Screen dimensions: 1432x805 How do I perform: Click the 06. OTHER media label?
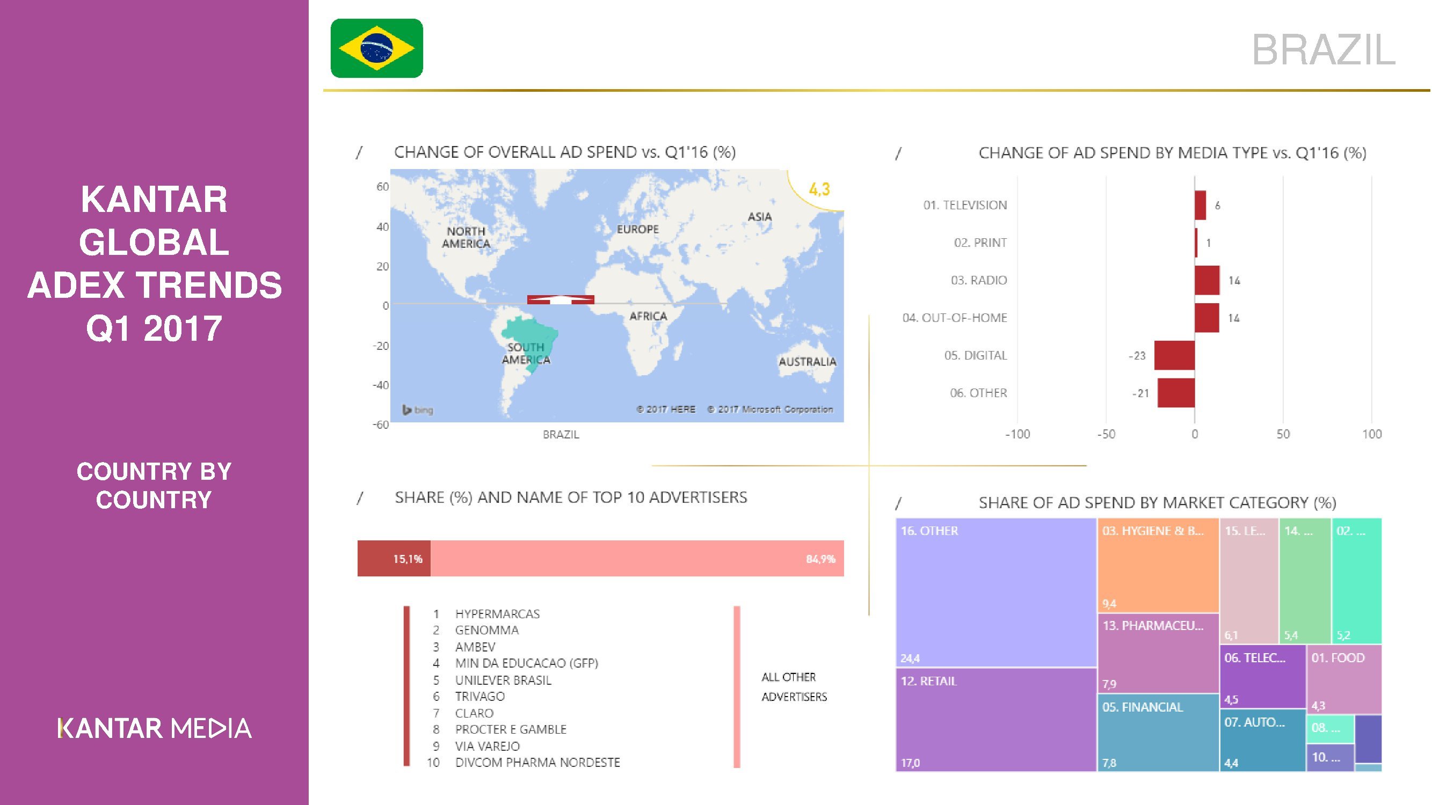click(x=978, y=393)
